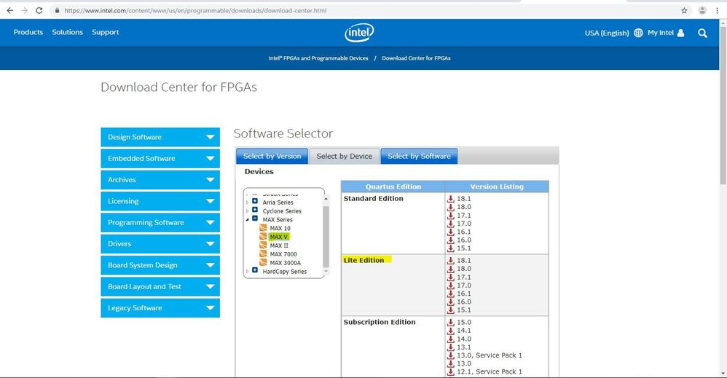Click the My Intel user icon
The image size is (727, 378).
[x=680, y=33]
